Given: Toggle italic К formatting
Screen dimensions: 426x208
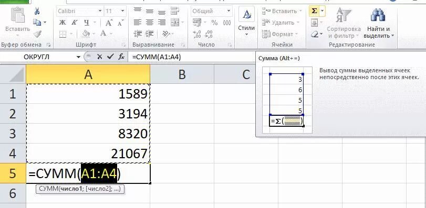Looking at the screenshot, I should [x=74, y=23].
